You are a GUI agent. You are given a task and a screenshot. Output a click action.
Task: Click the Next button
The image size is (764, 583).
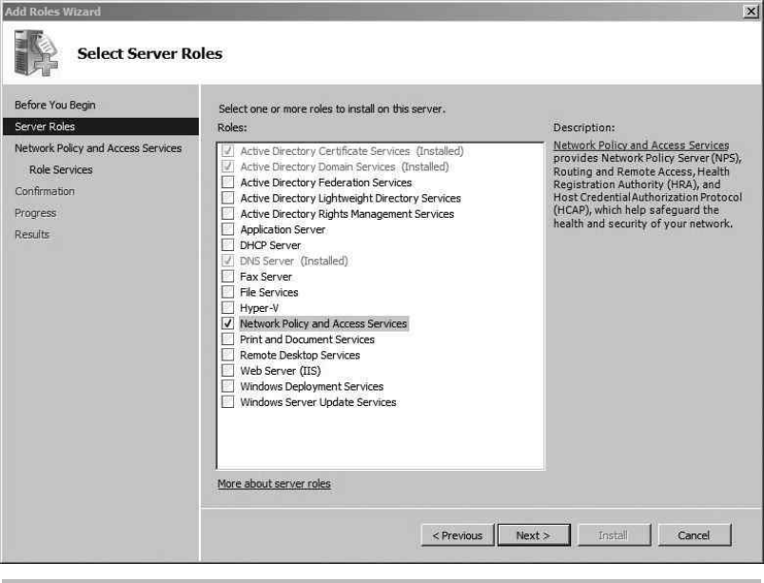tap(534, 535)
